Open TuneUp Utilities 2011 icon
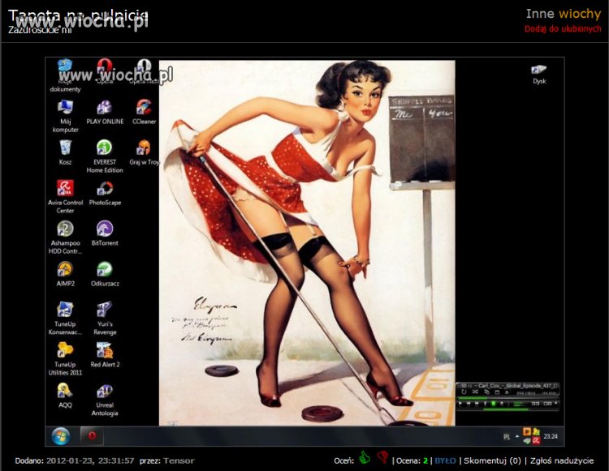This screenshot has height=471, width=609. pyautogui.click(x=65, y=359)
